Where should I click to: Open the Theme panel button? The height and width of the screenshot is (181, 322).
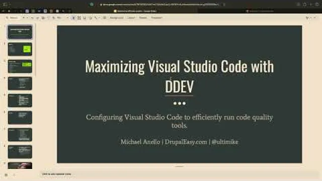point(143,18)
